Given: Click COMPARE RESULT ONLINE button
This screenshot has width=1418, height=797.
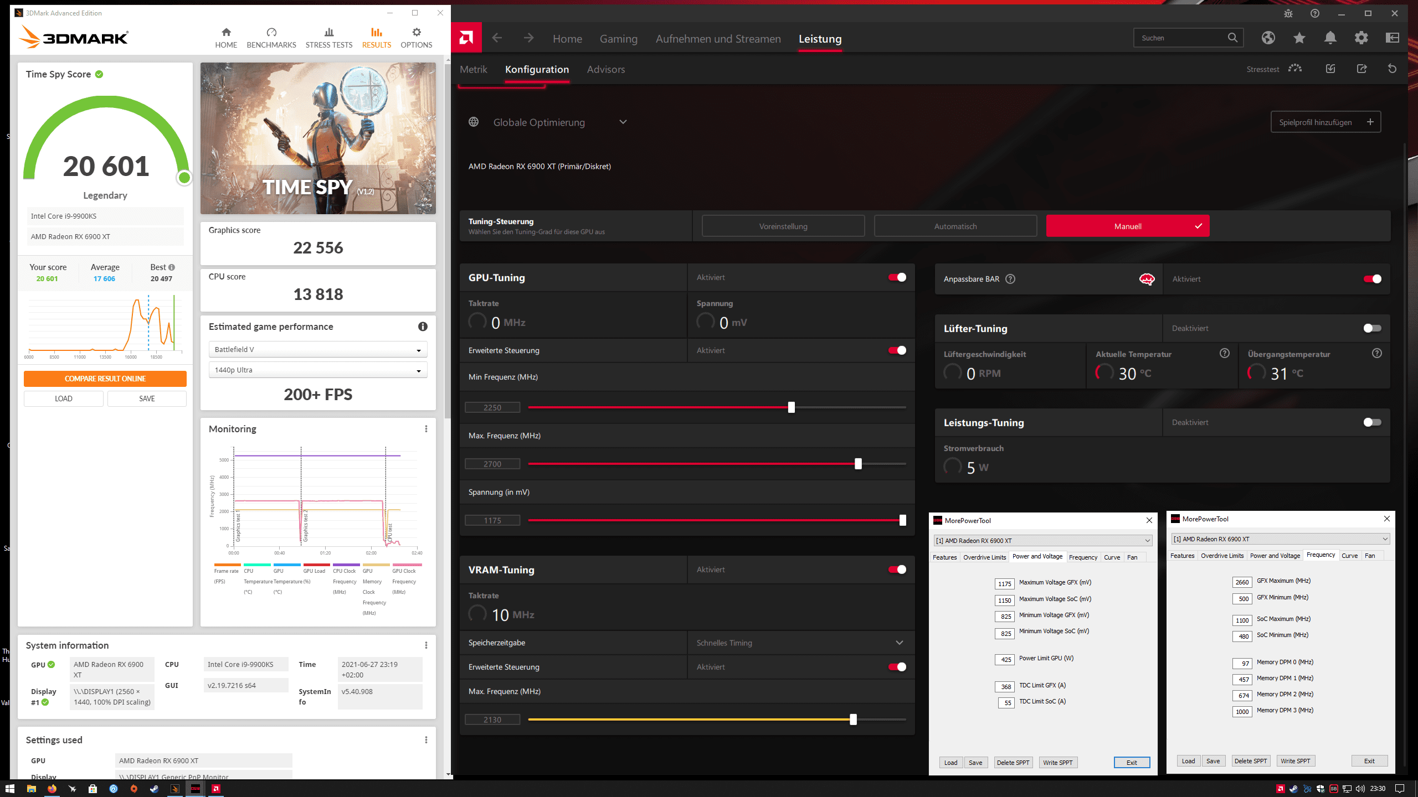Looking at the screenshot, I should (105, 379).
